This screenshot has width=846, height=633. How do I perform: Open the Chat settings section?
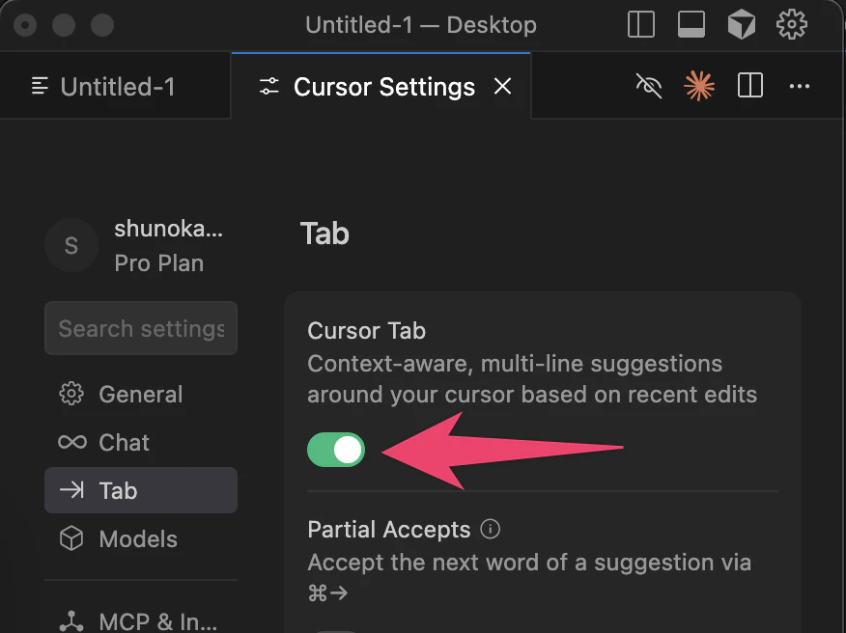point(141,443)
